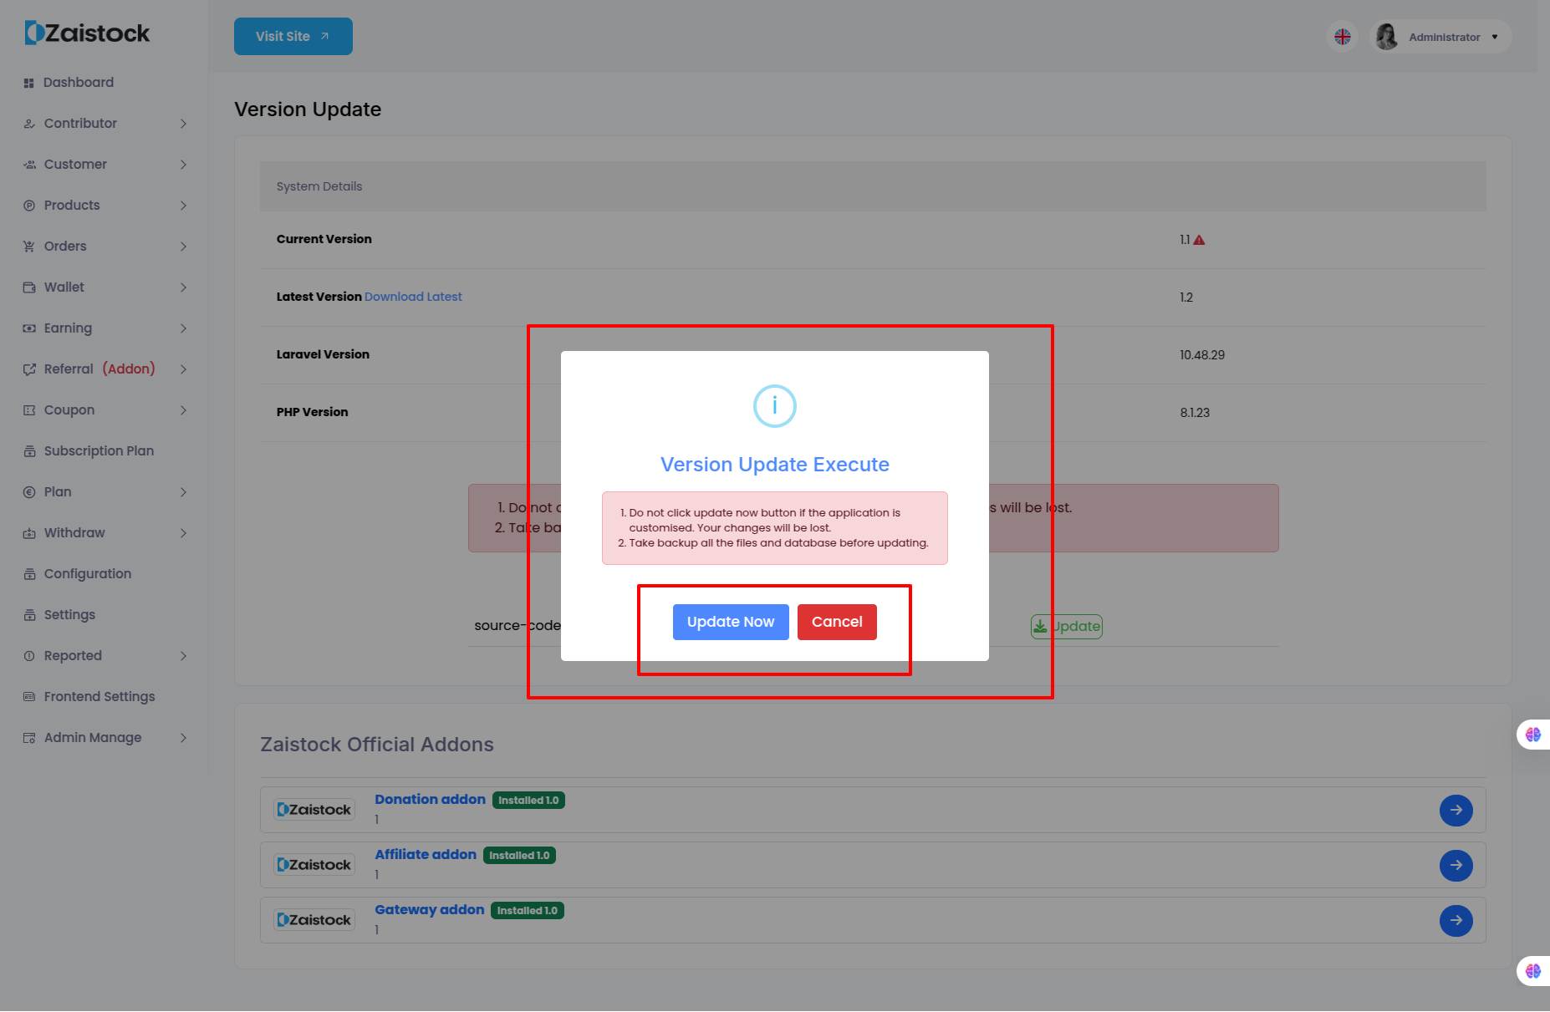Click the 'Installed 1.0' badge beside Donation addon
Viewport: 1550px width, 1012px height.
pos(528,801)
